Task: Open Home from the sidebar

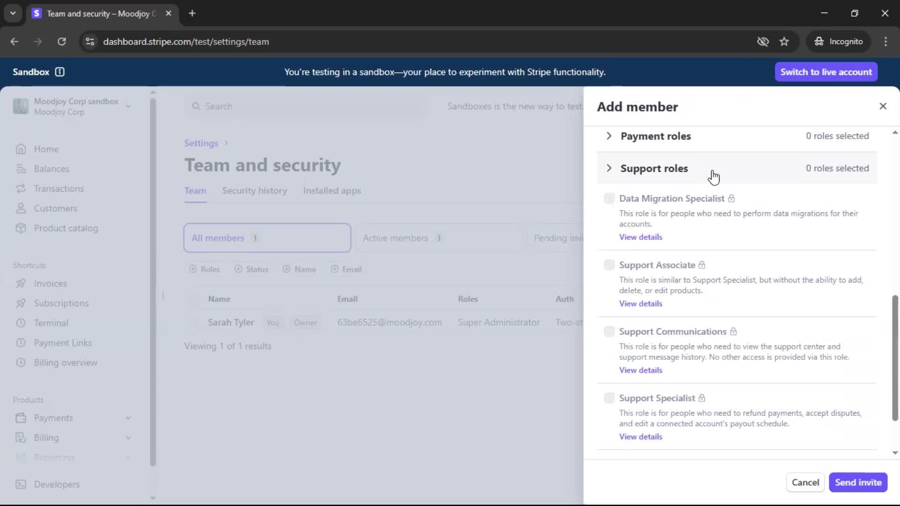Action: pos(46,149)
